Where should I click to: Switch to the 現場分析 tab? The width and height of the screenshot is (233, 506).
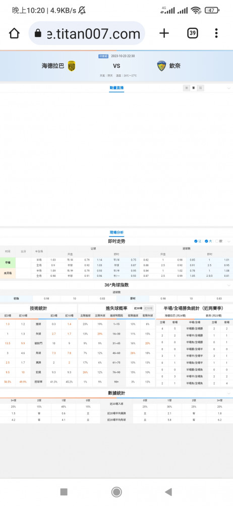point(116,232)
